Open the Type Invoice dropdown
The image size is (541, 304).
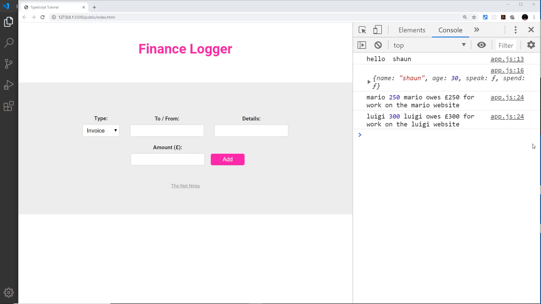click(101, 131)
